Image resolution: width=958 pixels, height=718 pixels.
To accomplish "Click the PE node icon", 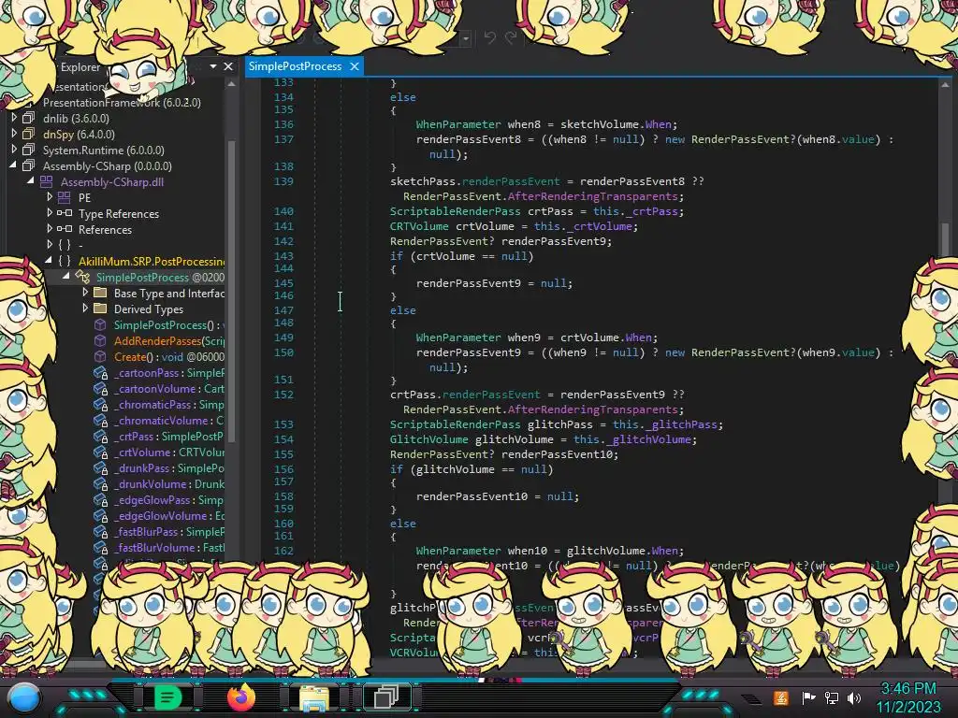I will [65, 197].
